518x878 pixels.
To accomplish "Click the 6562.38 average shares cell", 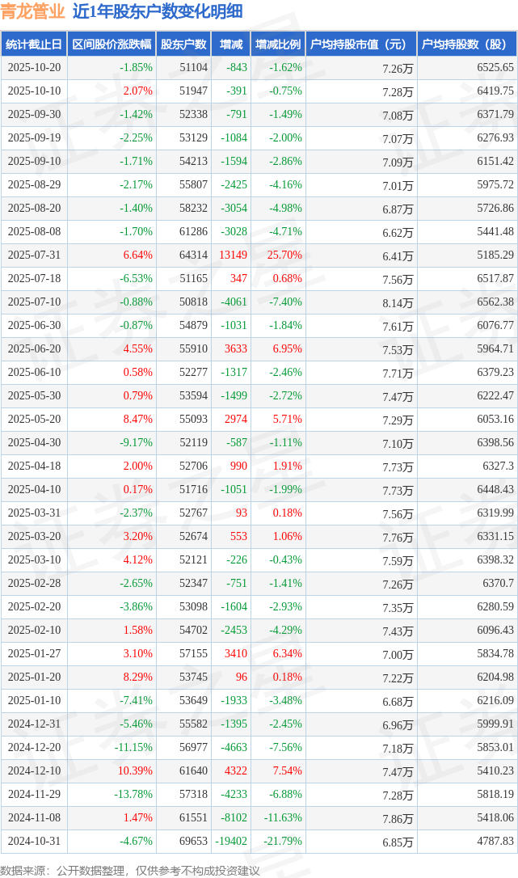I will click(495, 302).
